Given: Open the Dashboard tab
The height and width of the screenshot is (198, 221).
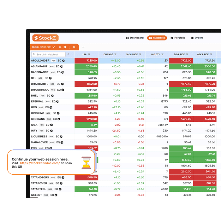Looking at the screenshot, I should coord(134,38).
